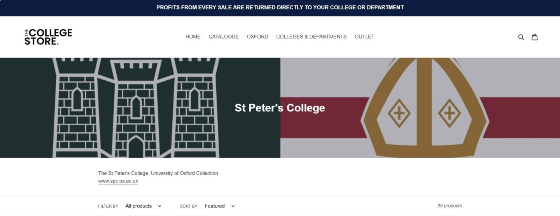Image resolution: width=560 pixels, height=216 pixels.
Task: Click the 39 products count text
Action: coord(450,206)
